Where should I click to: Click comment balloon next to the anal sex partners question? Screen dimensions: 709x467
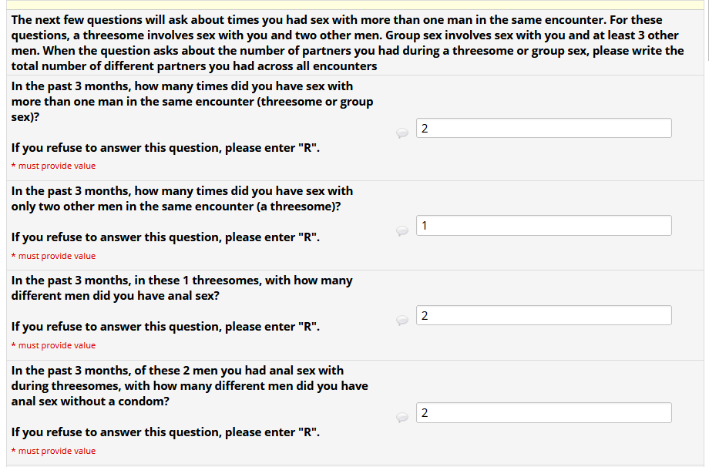(402, 320)
